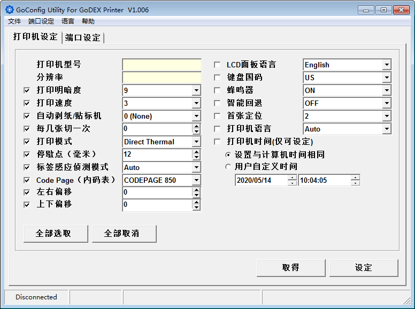Uncheck the 标签感应侦测模式 checkbox
Image resolution: width=415 pixels, height=309 pixels.
(27, 167)
